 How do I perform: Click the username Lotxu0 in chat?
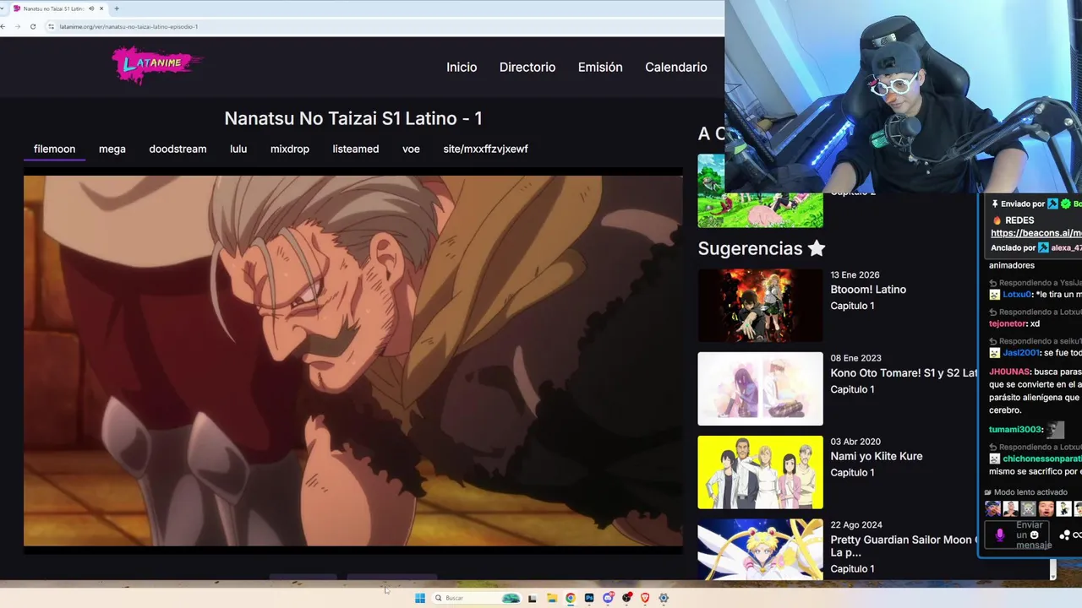[1017, 295]
